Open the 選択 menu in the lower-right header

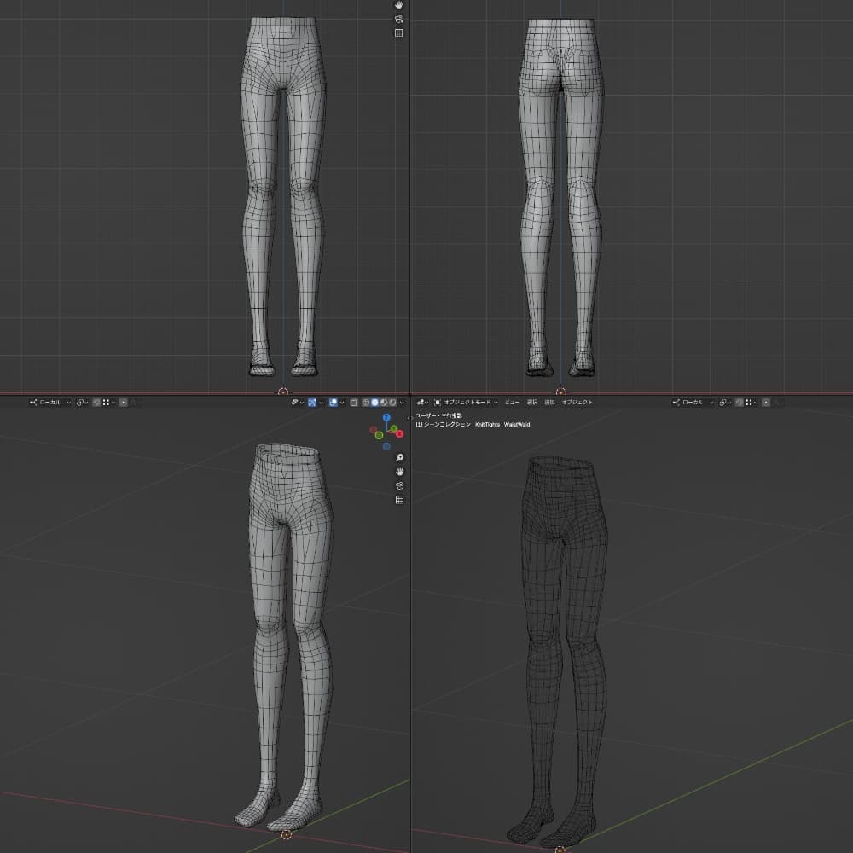click(x=532, y=403)
